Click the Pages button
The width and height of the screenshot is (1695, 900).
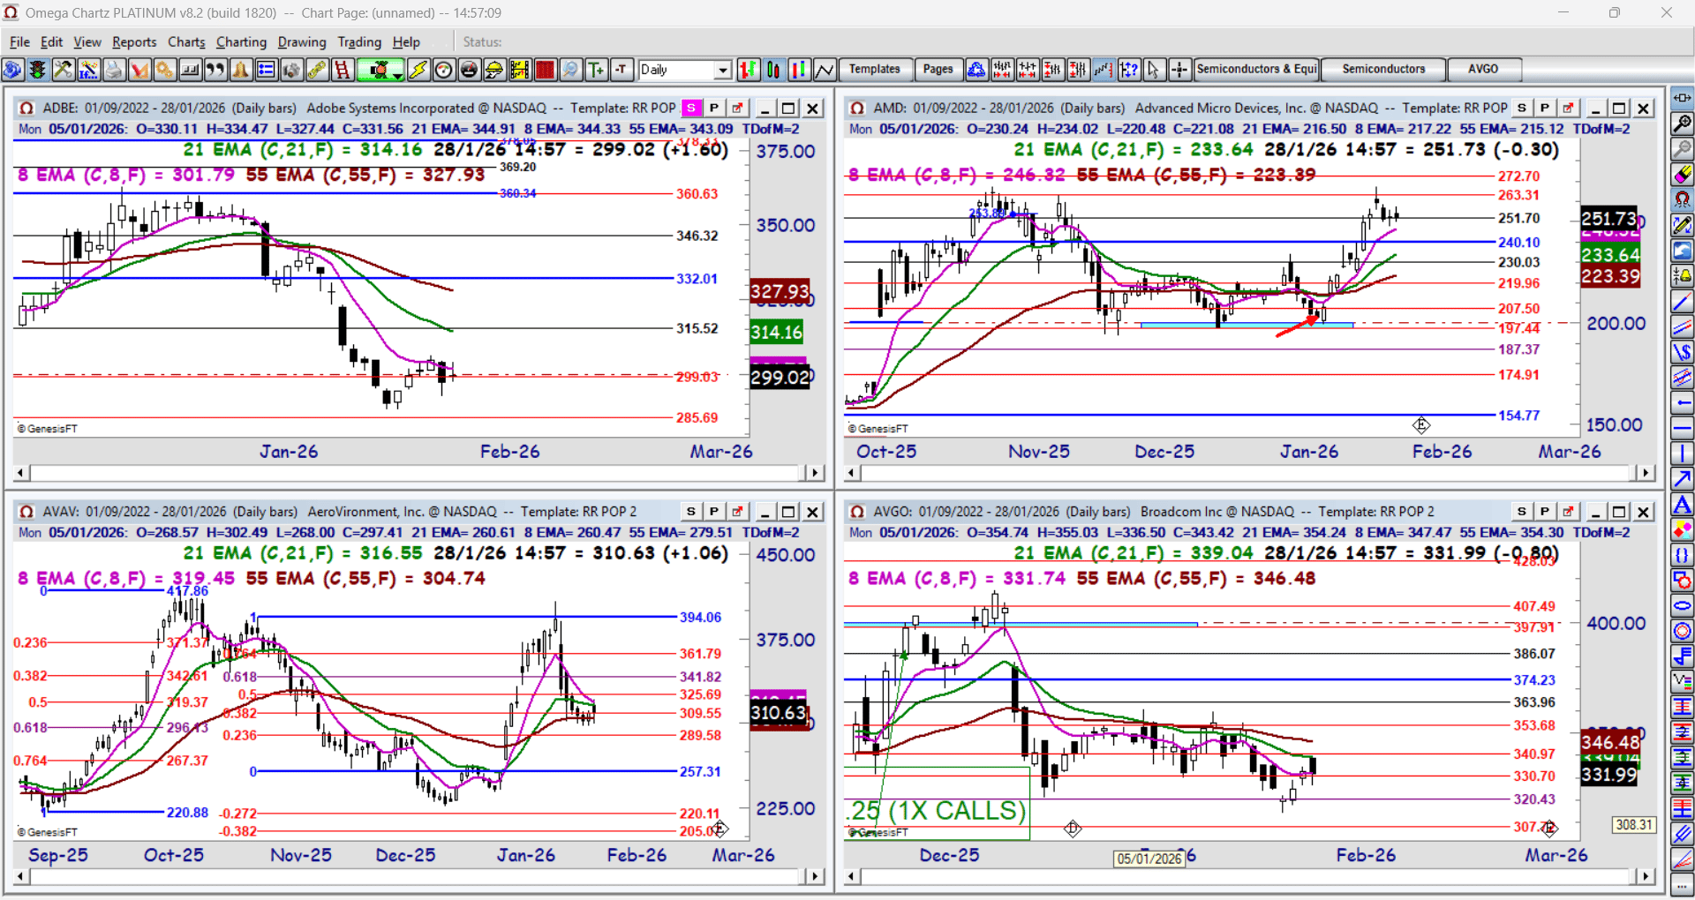coord(938,69)
